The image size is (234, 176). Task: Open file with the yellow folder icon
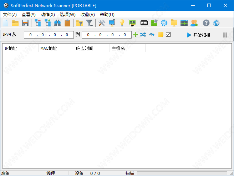click(x=15, y=23)
